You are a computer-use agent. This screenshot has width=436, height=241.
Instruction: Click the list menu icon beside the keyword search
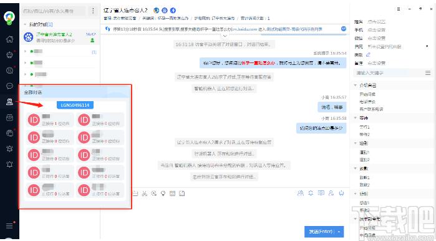pyautogui.click(x=428, y=73)
